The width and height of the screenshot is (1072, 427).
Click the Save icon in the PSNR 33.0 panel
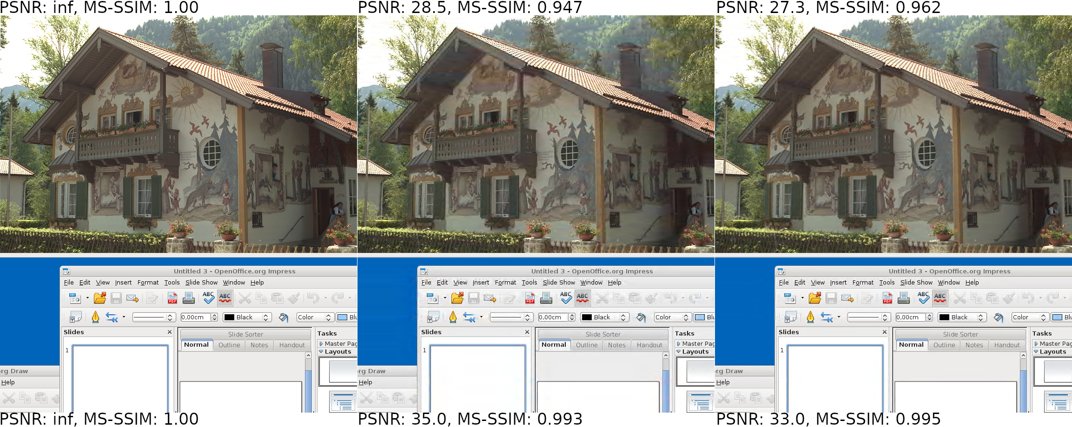[831, 298]
